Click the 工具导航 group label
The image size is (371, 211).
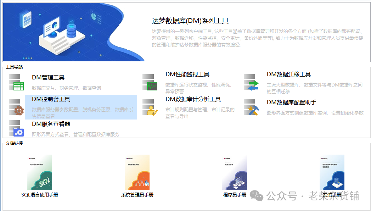(14, 67)
